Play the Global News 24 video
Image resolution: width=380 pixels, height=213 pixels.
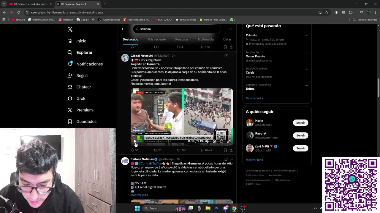coord(135,141)
